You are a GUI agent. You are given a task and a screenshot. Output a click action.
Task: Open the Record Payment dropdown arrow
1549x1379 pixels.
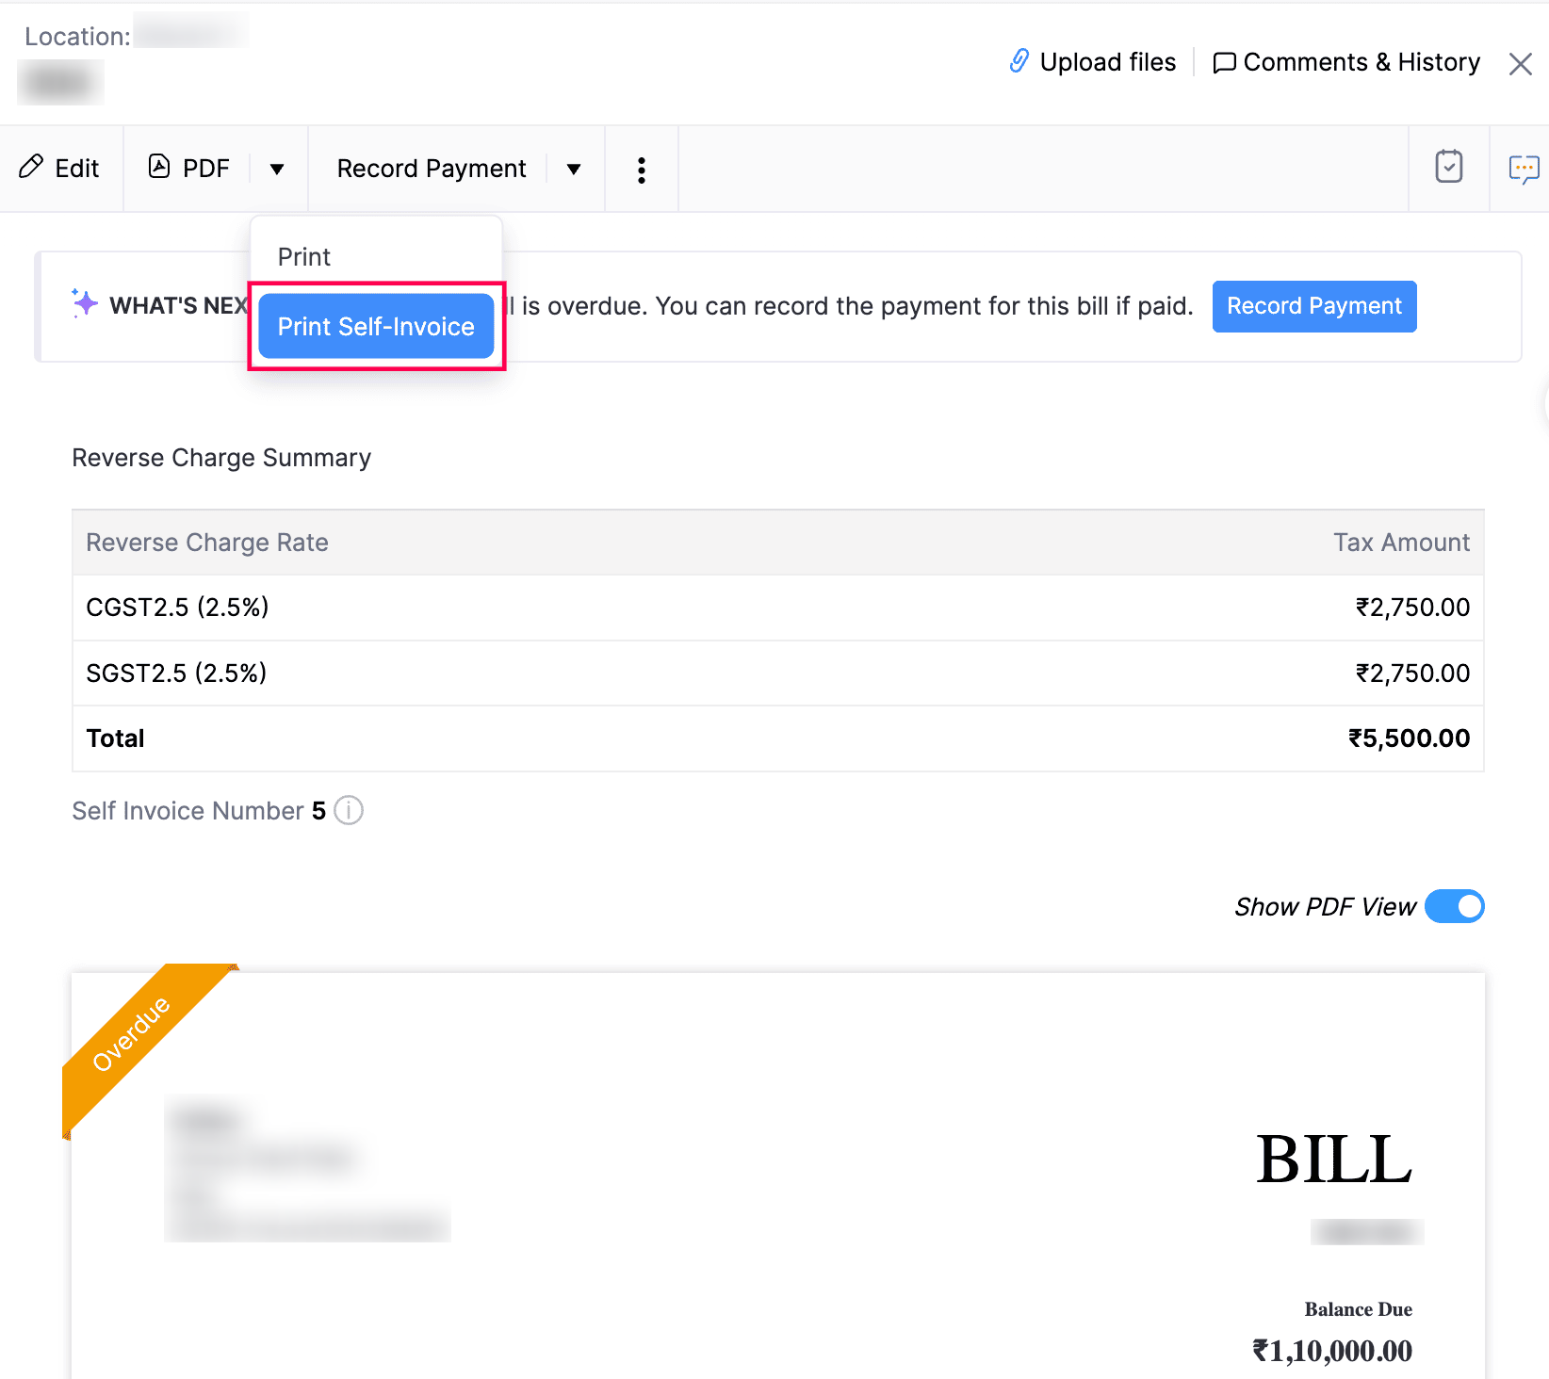(x=573, y=169)
